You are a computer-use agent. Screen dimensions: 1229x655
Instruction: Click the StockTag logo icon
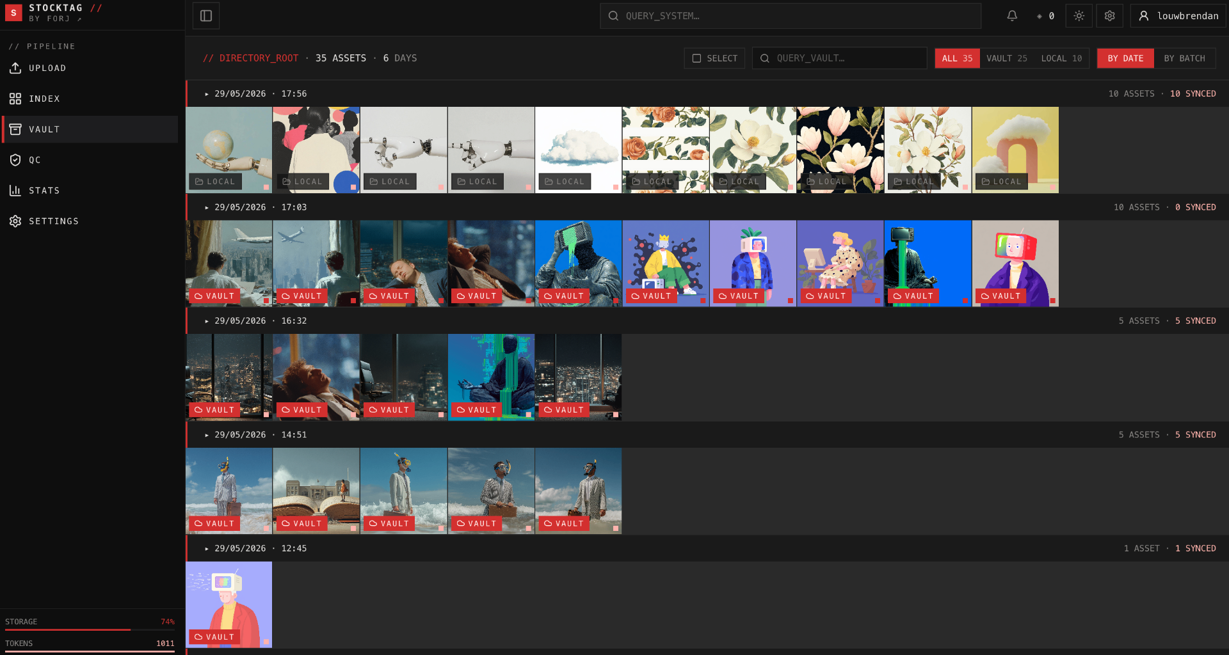click(x=13, y=13)
